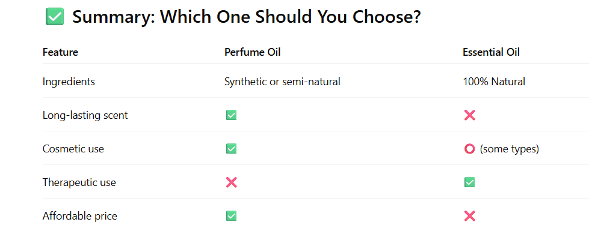
Task: Click the 'Affordable price' row label
Action: coord(79,216)
